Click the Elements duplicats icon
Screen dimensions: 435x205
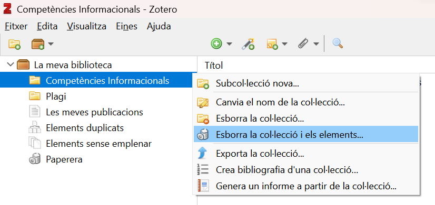click(35, 127)
